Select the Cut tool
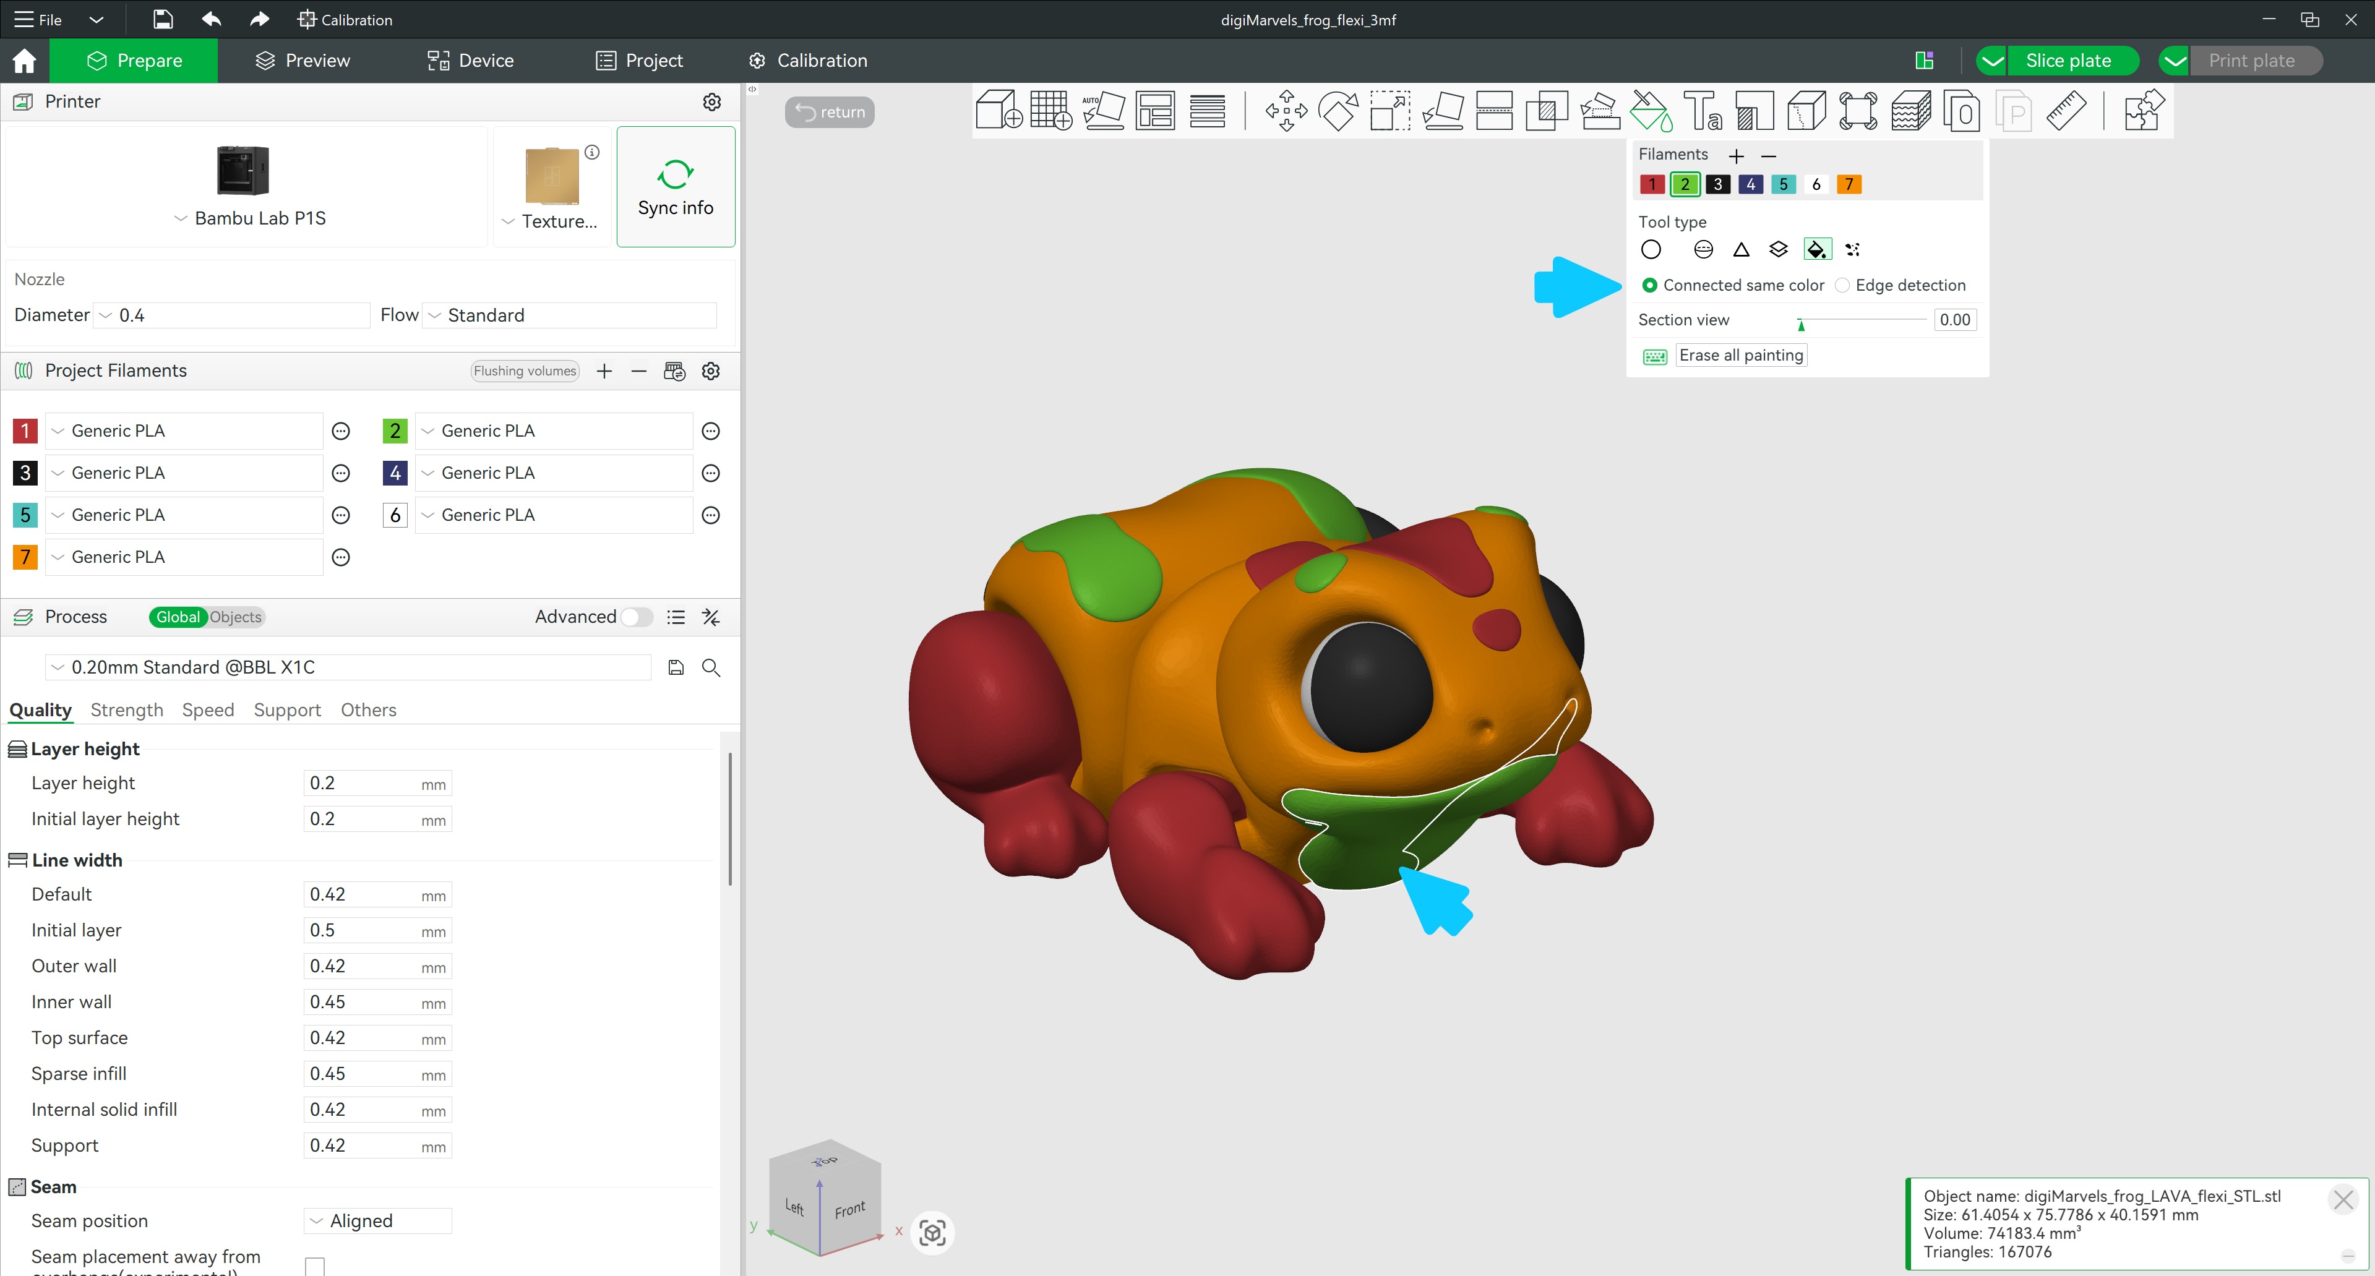2375x1276 pixels. tap(1495, 111)
